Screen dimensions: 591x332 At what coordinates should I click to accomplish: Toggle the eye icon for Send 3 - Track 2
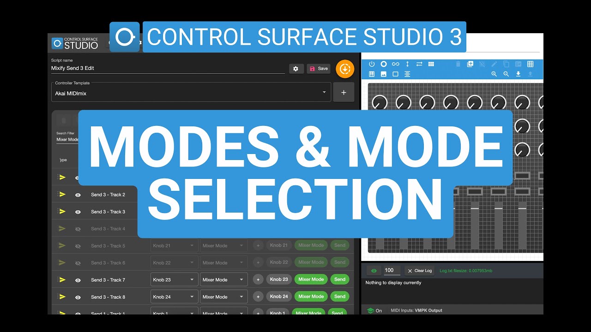78,195
